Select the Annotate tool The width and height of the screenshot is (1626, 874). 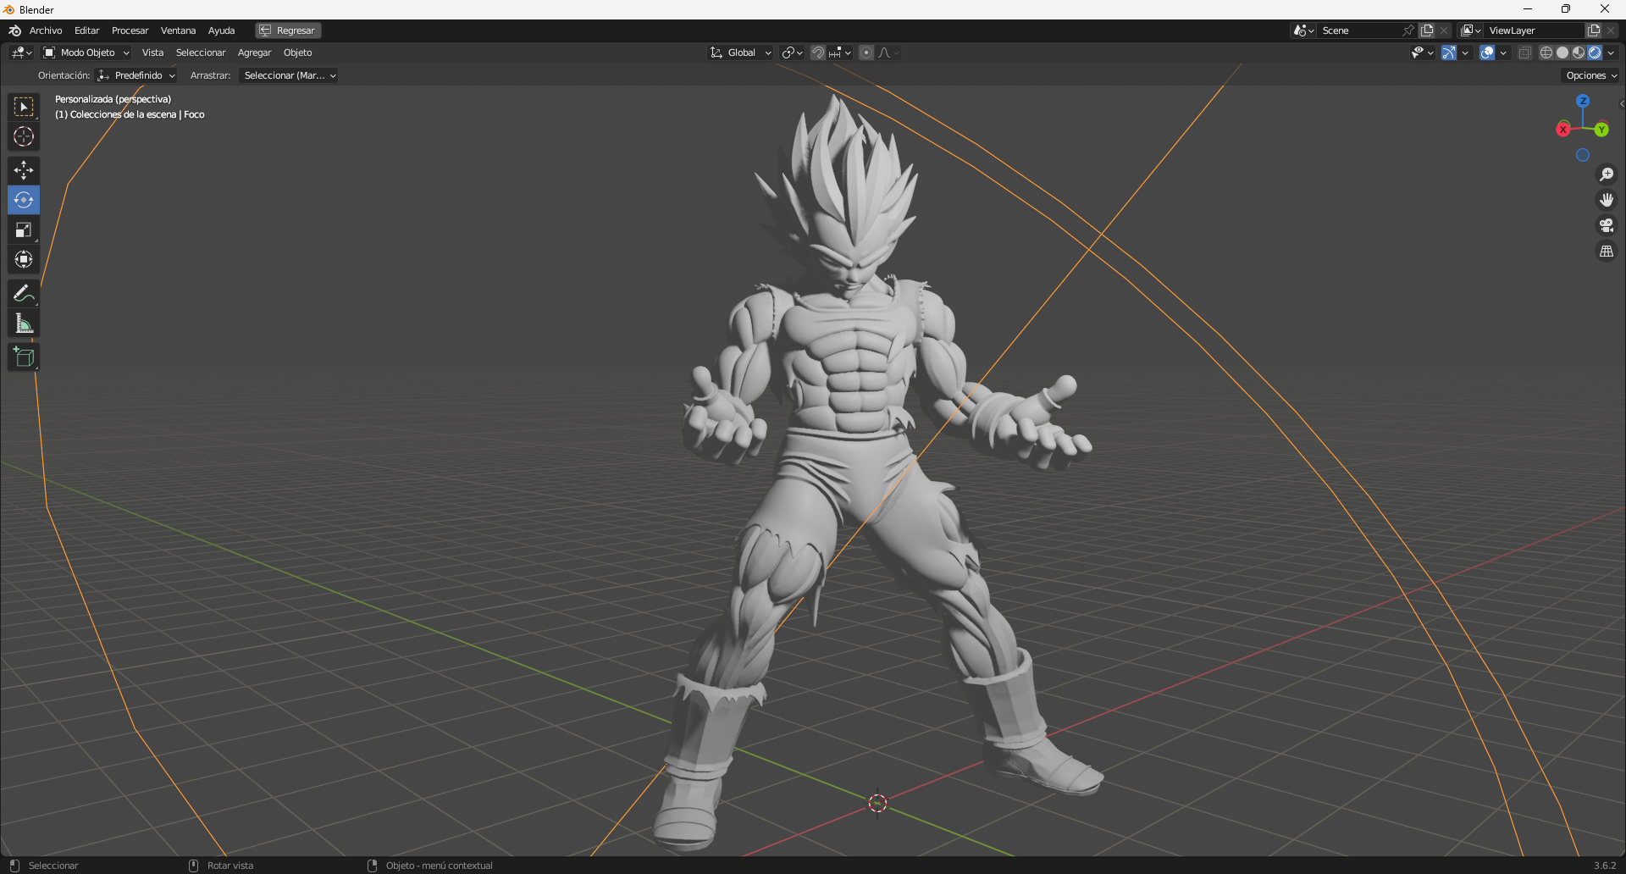23,292
